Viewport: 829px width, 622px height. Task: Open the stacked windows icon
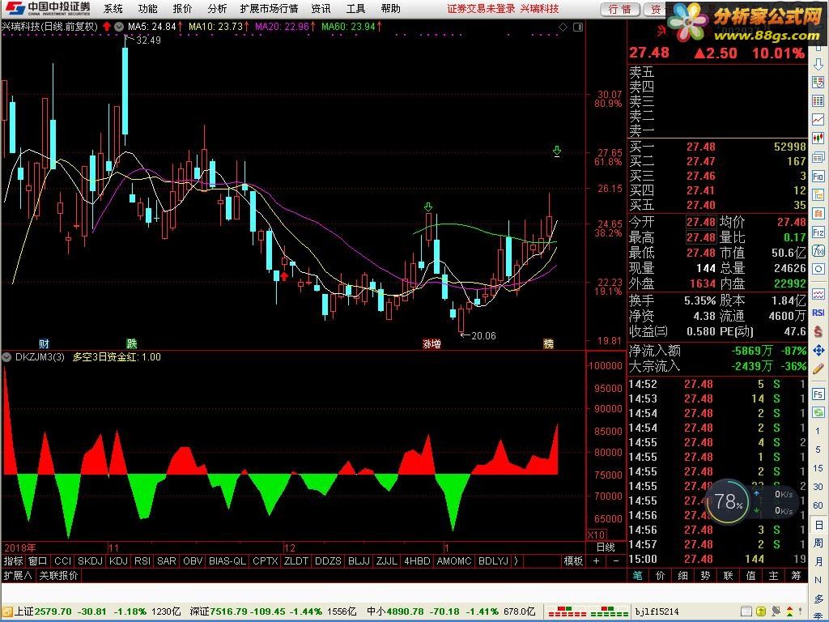(818, 157)
